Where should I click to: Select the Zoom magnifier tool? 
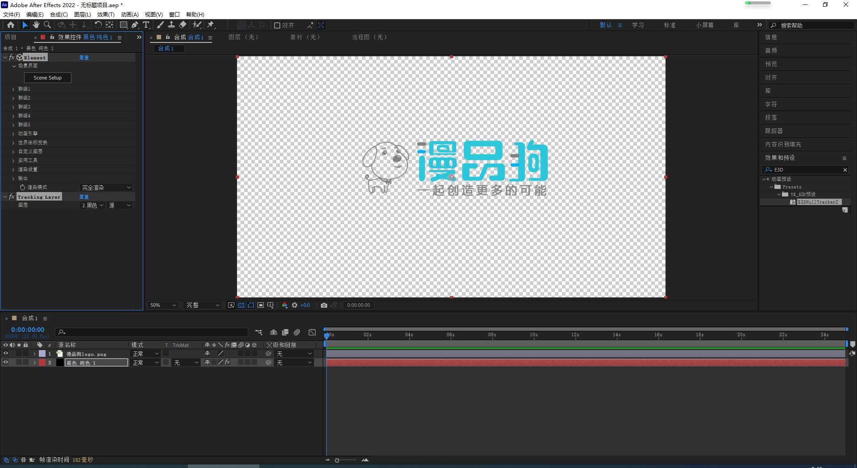[x=47, y=25]
